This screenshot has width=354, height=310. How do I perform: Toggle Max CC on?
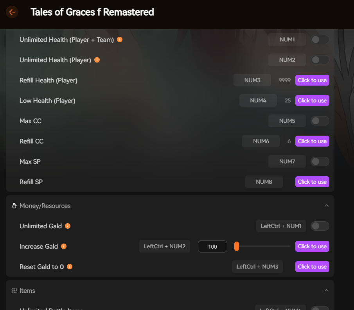[320, 121]
